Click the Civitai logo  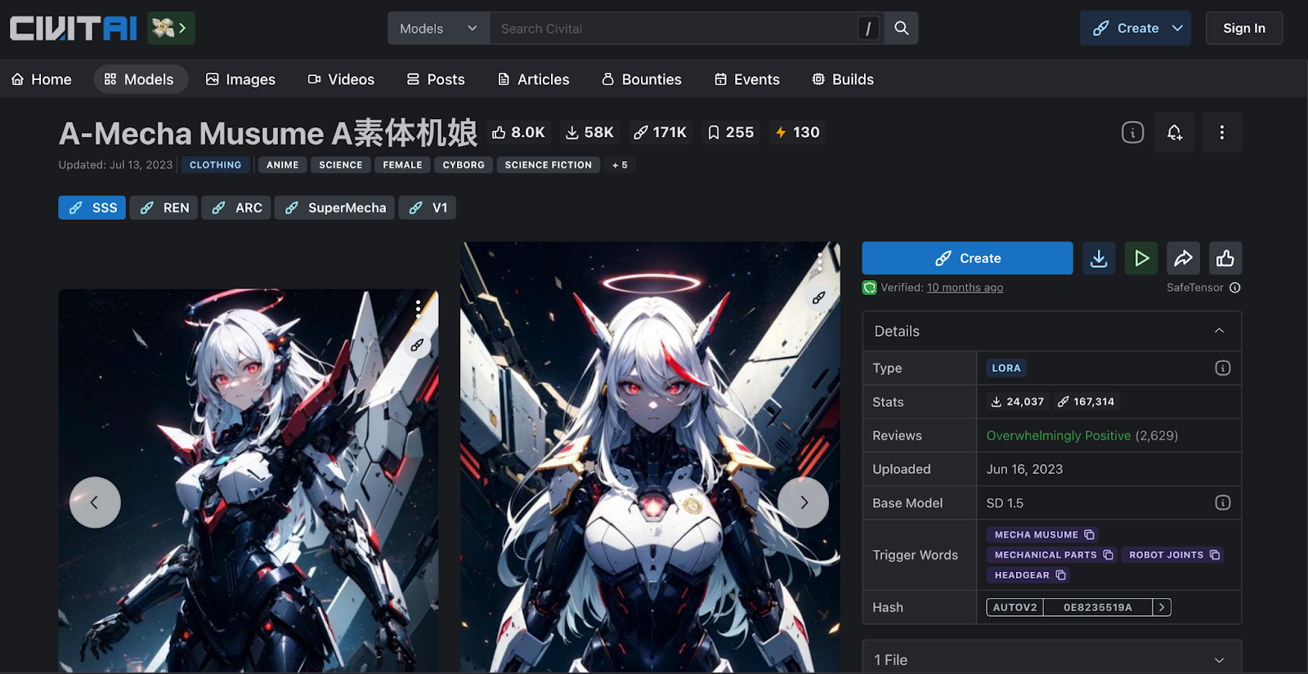73,29
